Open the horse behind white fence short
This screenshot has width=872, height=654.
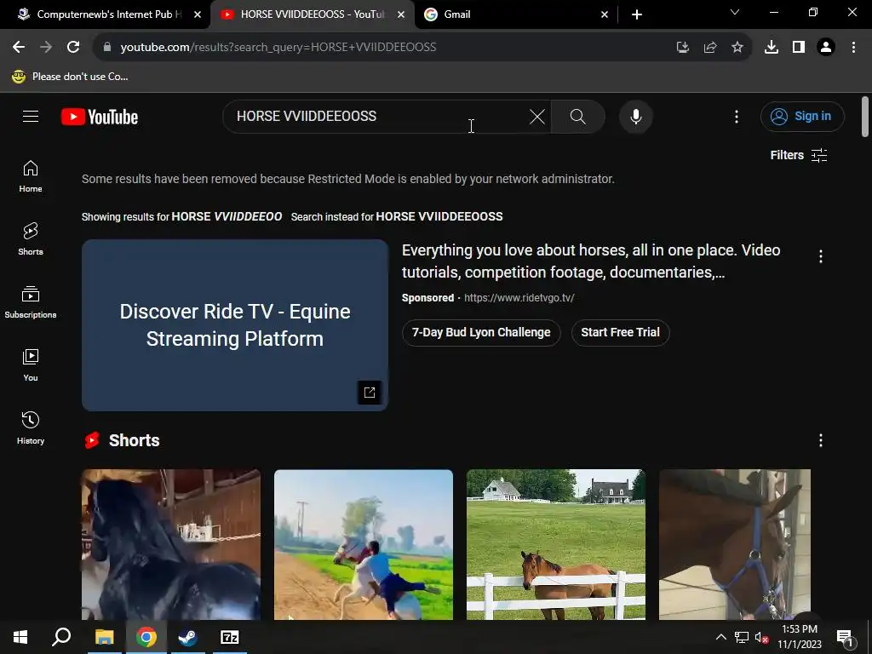click(555, 544)
